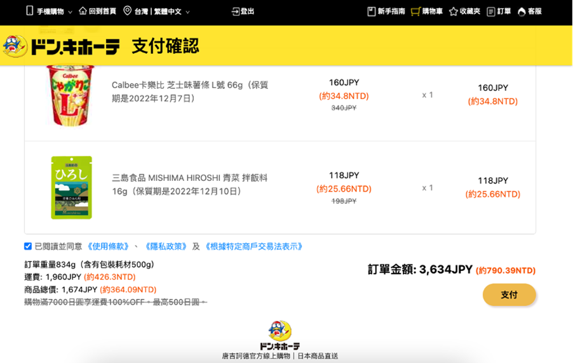
Task: Click the customer service headset icon
Action: (x=522, y=11)
